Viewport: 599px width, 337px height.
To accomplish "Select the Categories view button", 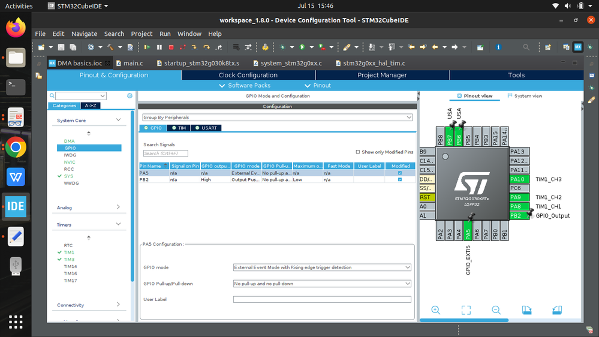I will (x=64, y=106).
